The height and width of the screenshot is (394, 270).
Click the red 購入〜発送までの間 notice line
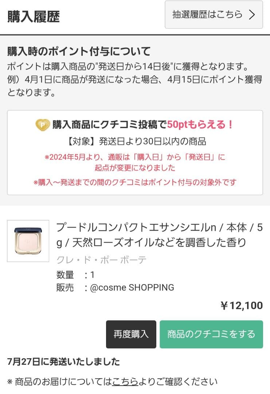click(x=135, y=182)
